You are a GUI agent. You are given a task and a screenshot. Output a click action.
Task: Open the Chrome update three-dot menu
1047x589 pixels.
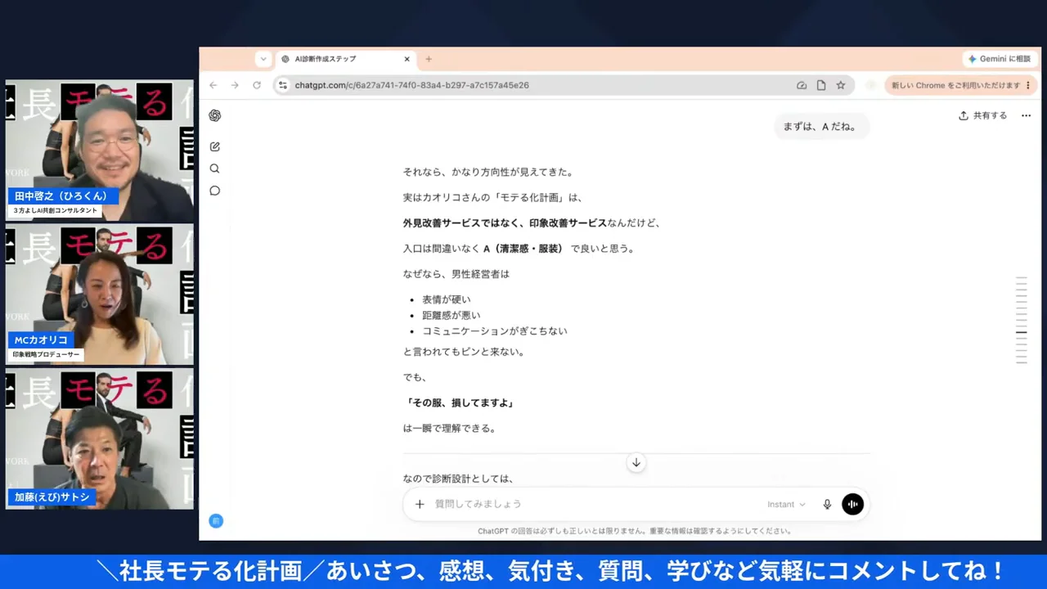[1028, 85]
